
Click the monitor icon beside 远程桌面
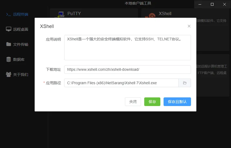coord(9,29)
